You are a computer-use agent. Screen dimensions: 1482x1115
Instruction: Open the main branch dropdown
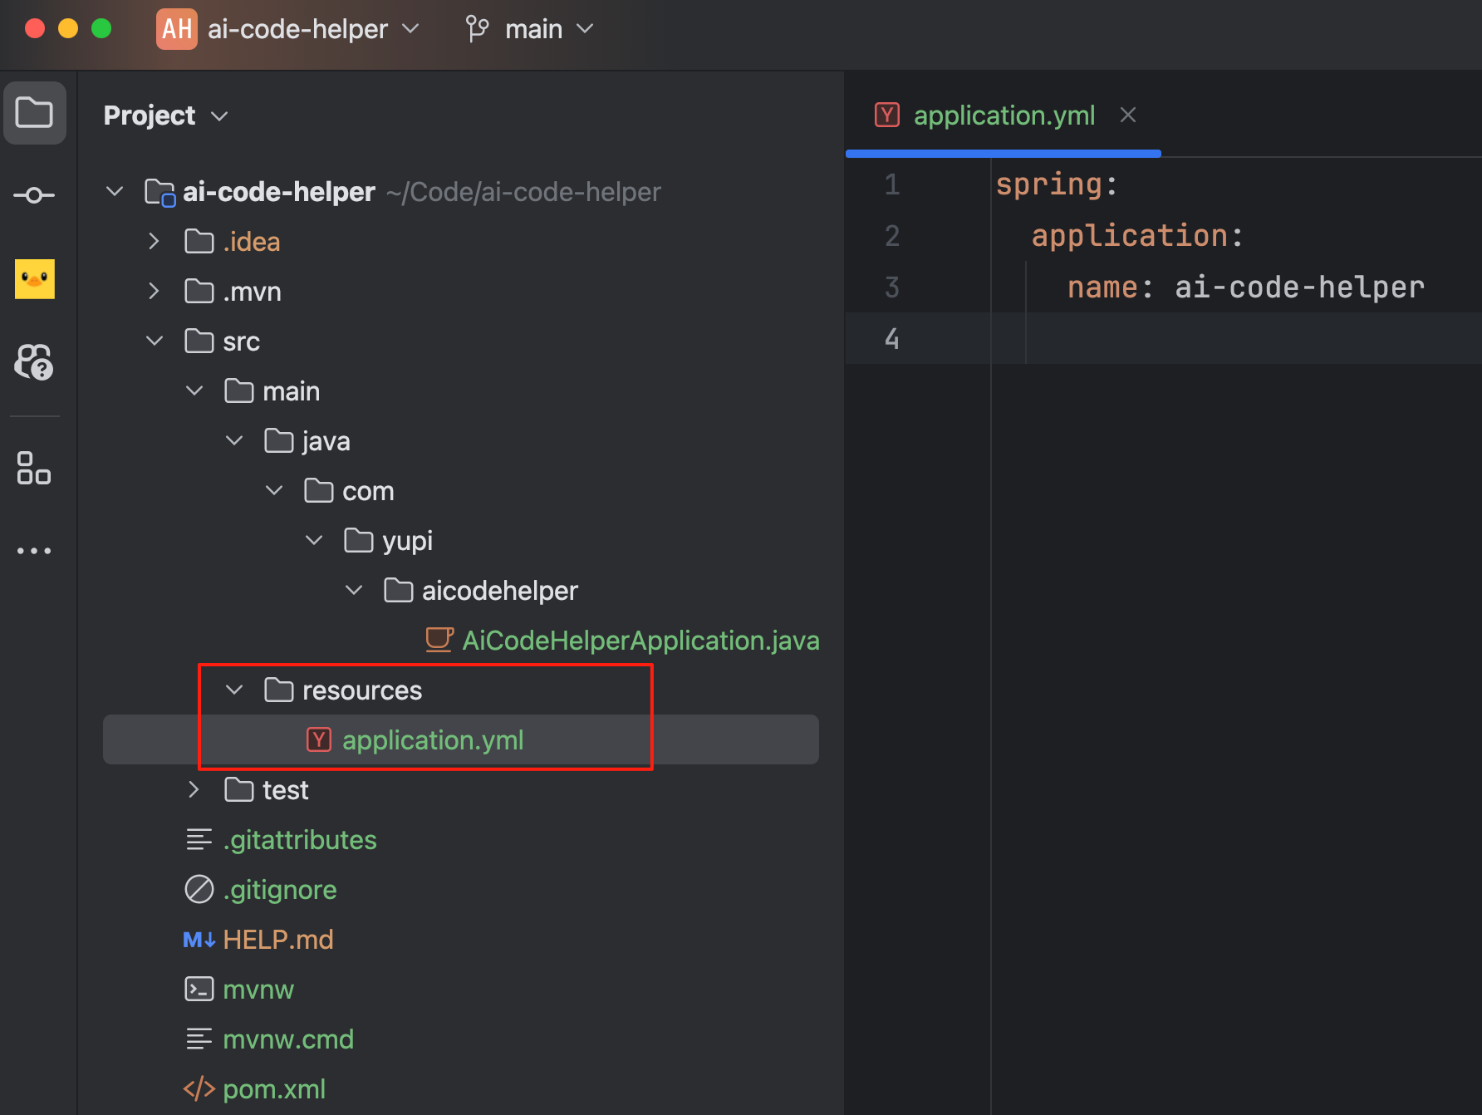(548, 29)
